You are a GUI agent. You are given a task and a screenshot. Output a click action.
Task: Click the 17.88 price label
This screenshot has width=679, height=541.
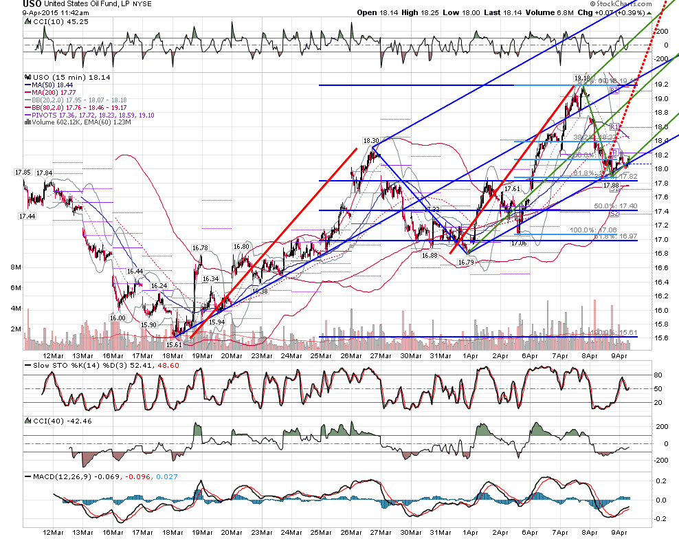point(612,186)
